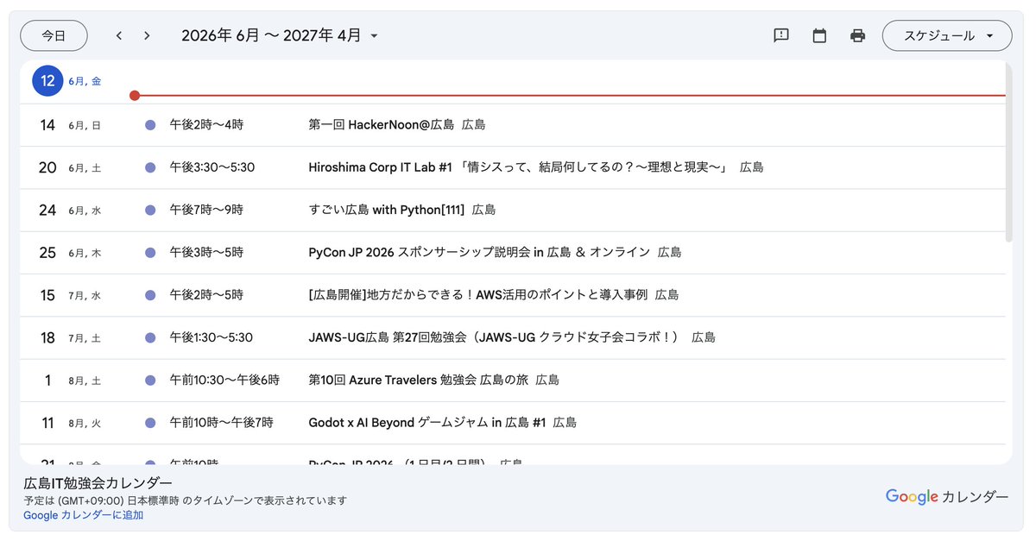The width and height of the screenshot is (1036, 541).
Task: Click the color dot for Godot ゲームジャム event
Action: coord(150,423)
